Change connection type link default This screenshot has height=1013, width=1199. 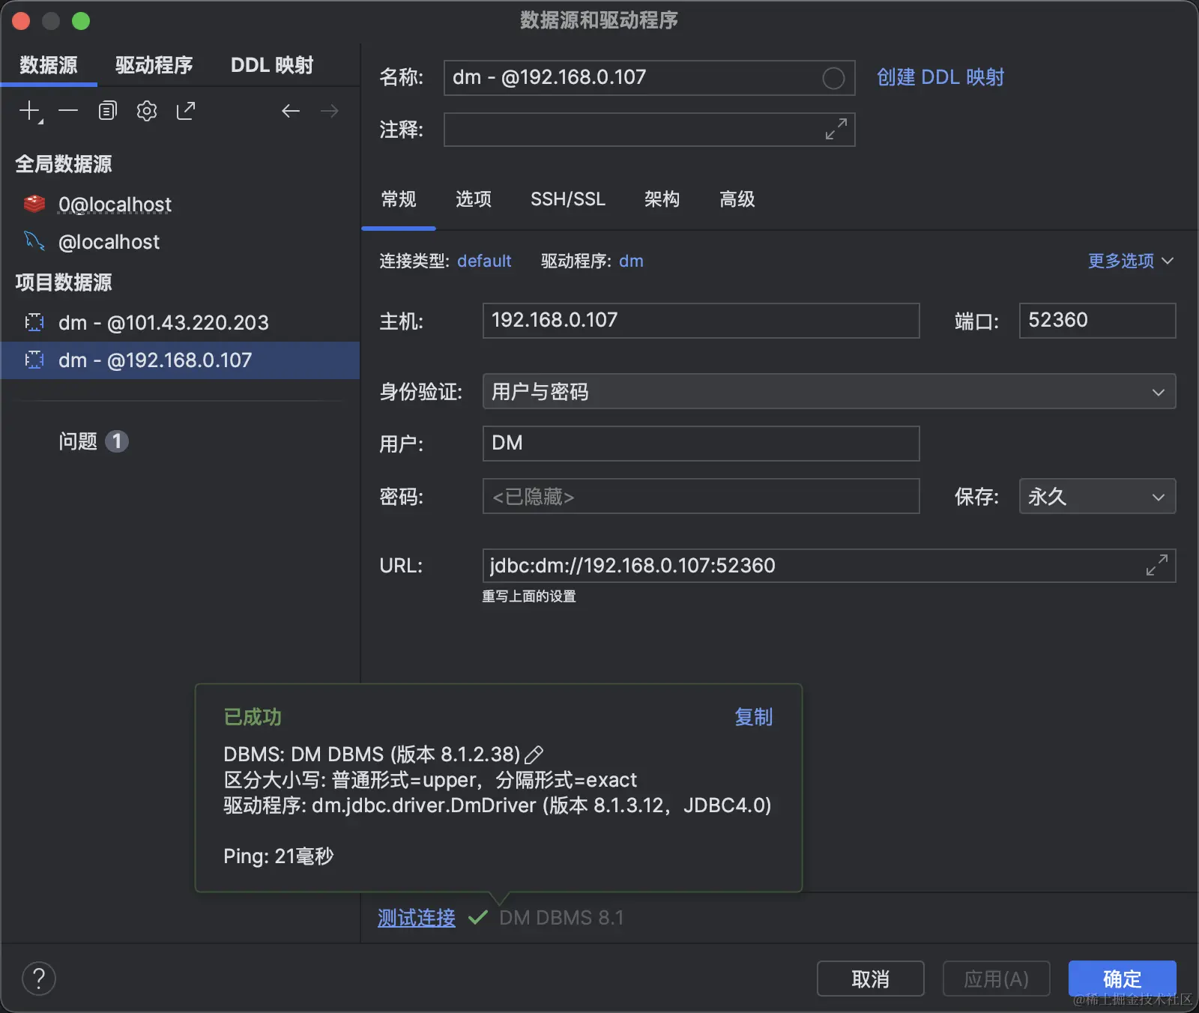tap(484, 261)
